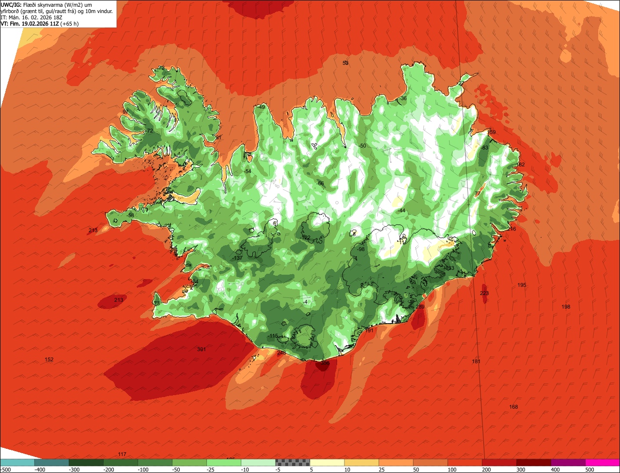The width and height of the screenshot is (620, 473).
Task: Click the '-83' value in east Iceland
Action: click(x=484, y=148)
